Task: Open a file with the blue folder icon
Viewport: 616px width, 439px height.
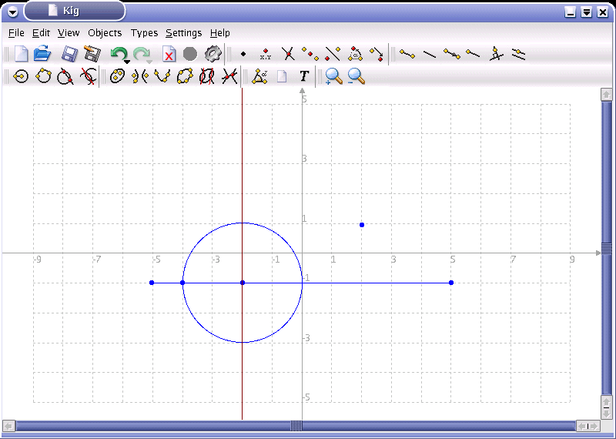Action: (x=42, y=53)
